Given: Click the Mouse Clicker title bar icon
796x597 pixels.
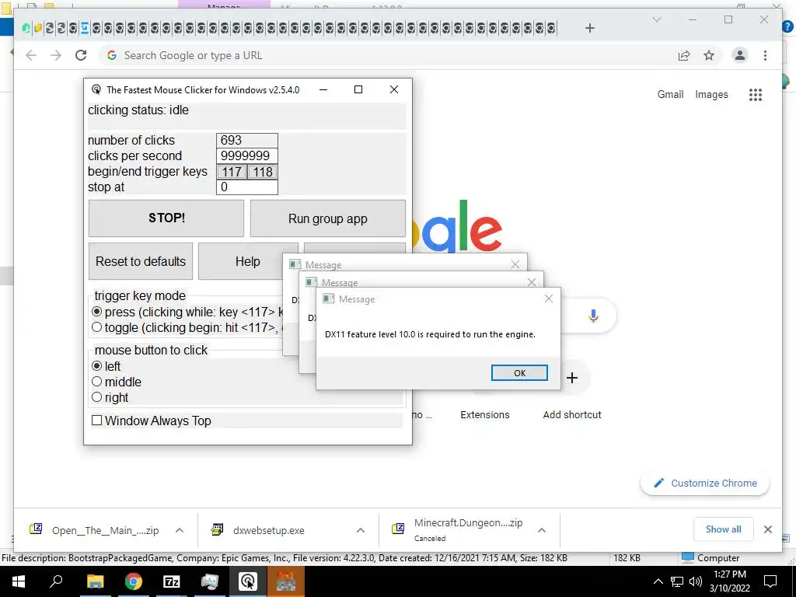Looking at the screenshot, I should click(x=96, y=90).
